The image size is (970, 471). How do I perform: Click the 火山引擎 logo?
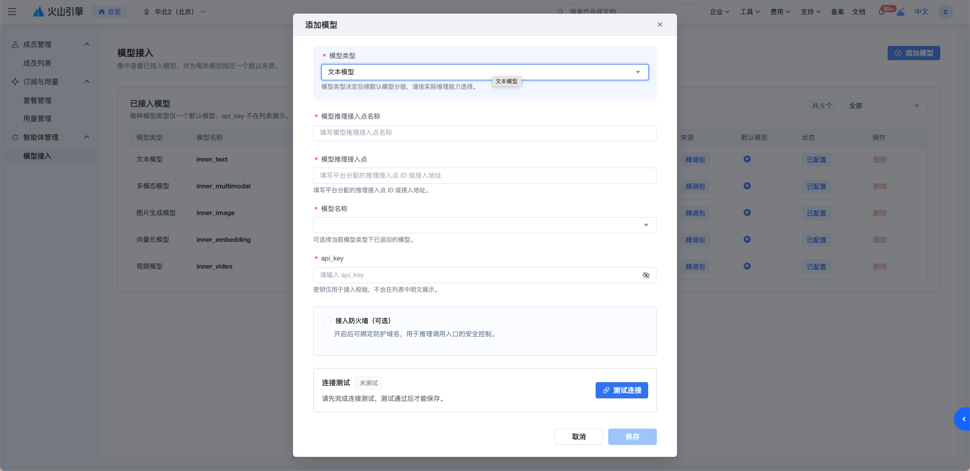pos(58,12)
